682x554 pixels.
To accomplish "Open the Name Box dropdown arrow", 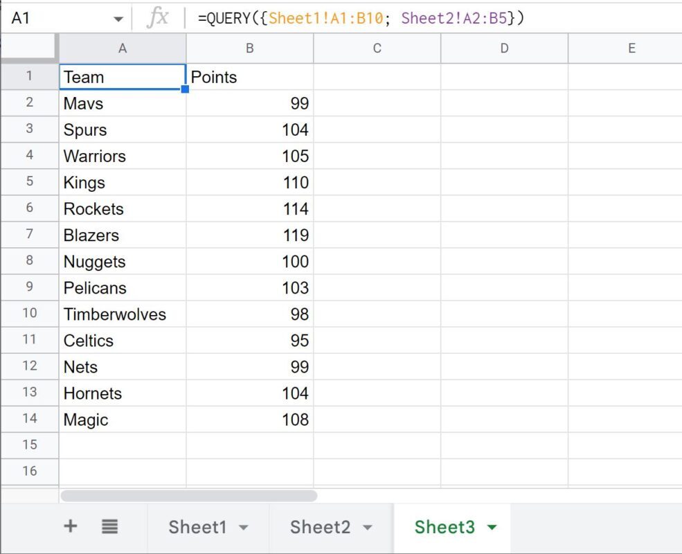I will pos(118,19).
